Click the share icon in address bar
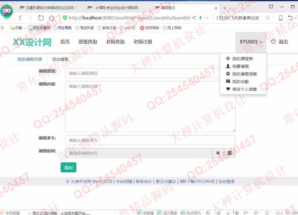 coord(194,18)
